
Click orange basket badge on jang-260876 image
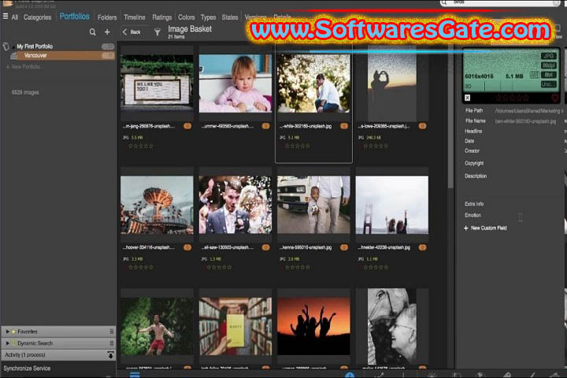[x=187, y=126]
